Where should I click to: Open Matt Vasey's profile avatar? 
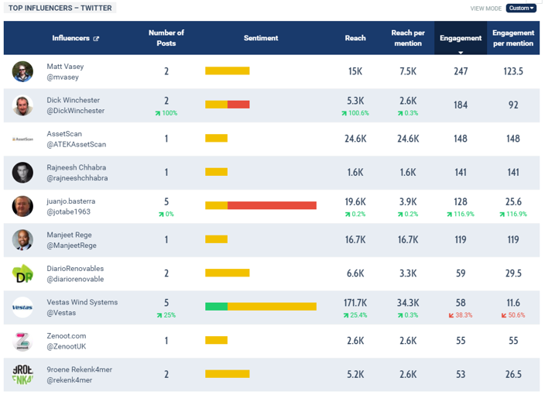(22, 71)
